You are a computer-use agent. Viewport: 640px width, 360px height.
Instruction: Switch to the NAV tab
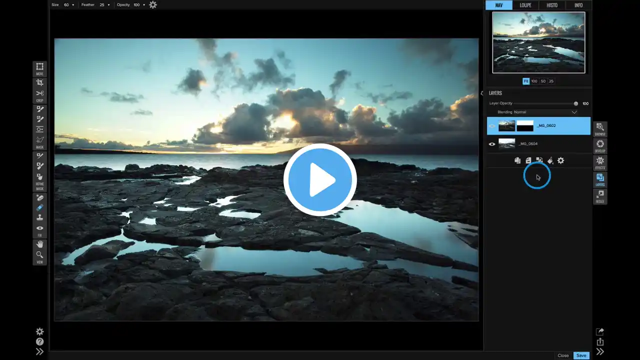tap(499, 5)
